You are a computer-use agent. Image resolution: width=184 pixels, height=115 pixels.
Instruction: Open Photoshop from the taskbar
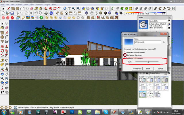(x=72, y=112)
